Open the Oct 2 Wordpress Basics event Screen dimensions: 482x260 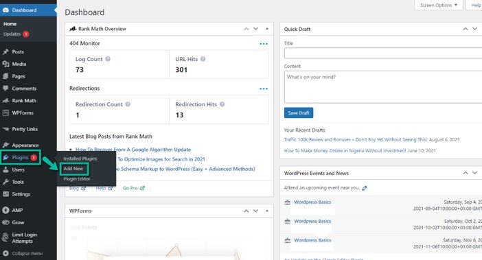point(312,221)
